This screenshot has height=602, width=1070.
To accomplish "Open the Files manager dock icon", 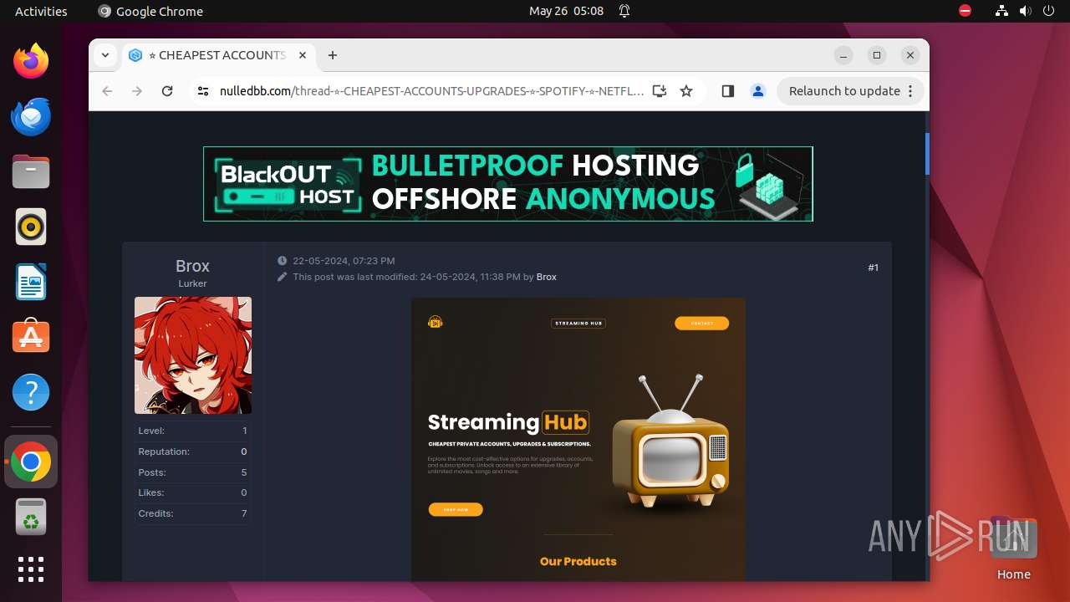I will [31, 171].
